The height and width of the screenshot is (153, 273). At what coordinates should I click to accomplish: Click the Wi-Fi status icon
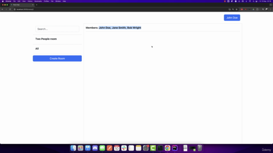pos(250,1)
